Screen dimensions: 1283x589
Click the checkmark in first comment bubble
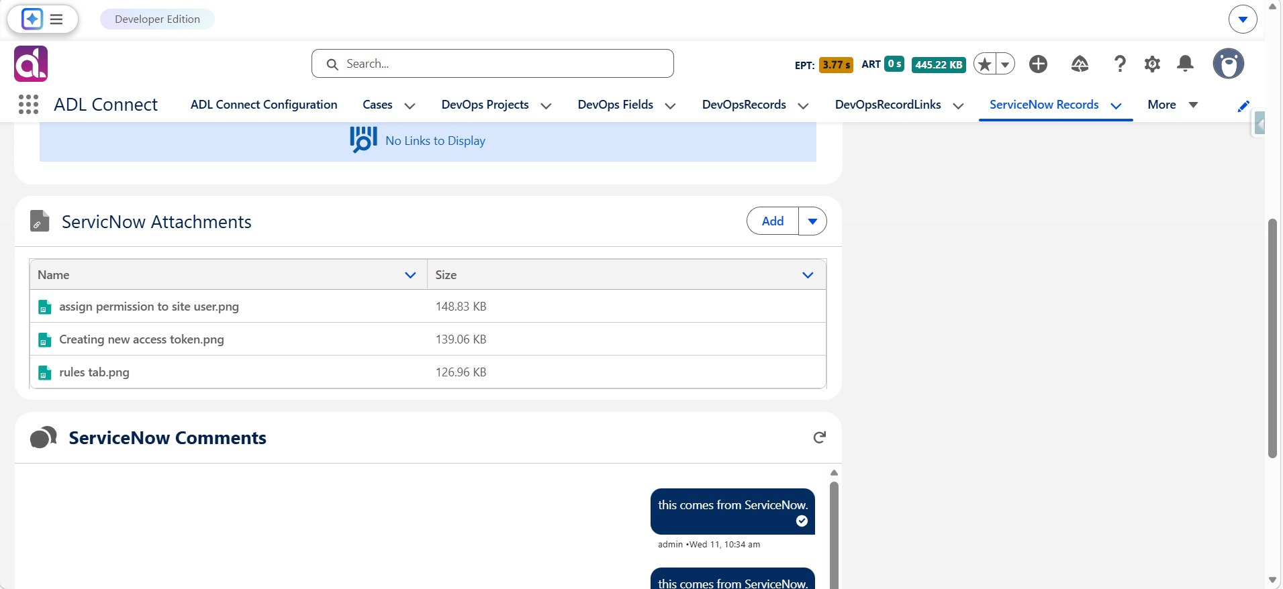pos(802,521)
